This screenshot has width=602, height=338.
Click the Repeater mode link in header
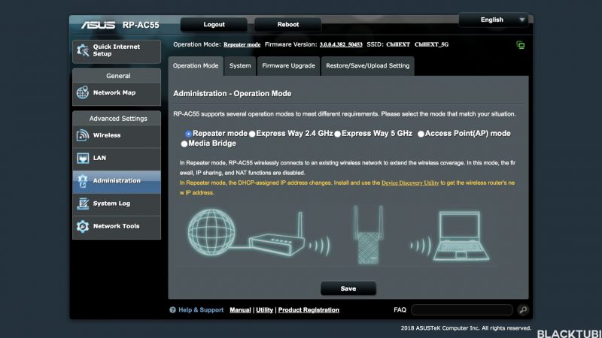click(x=242, y=45)
